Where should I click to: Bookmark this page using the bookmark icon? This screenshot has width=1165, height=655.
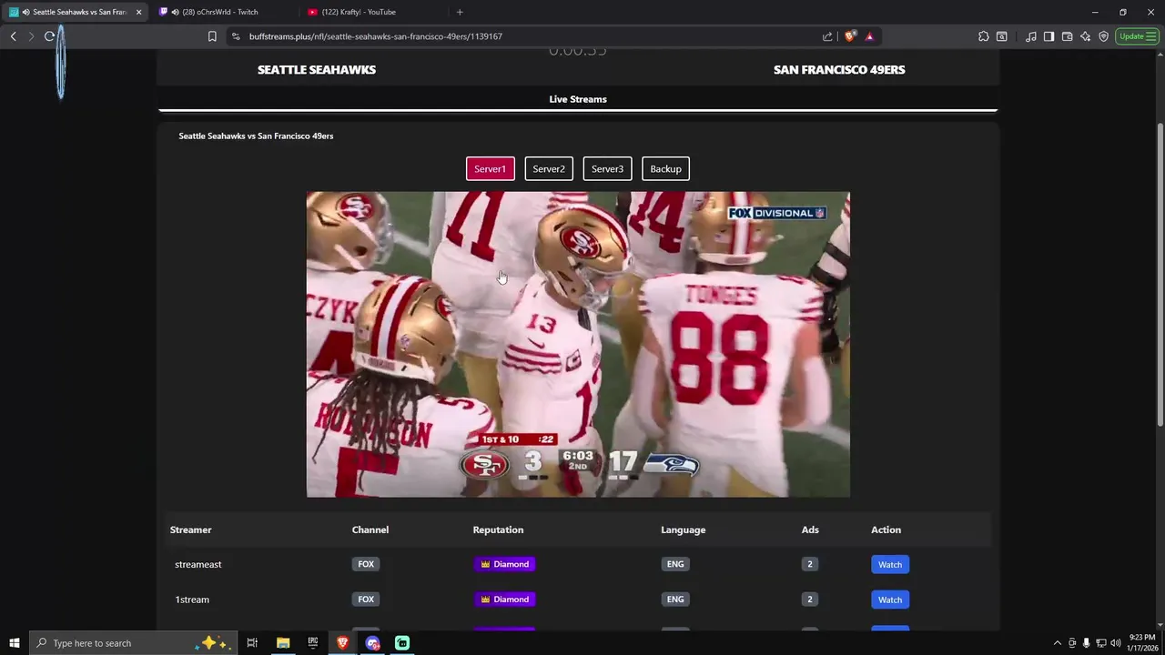[x=212, y=36]
